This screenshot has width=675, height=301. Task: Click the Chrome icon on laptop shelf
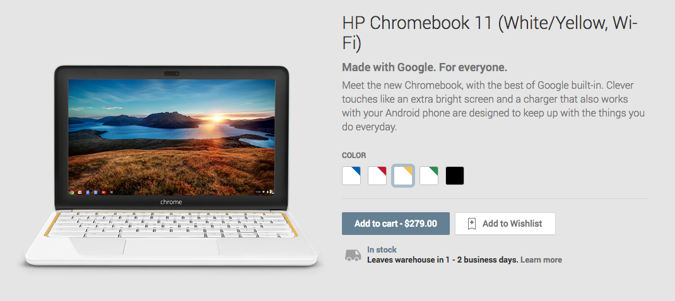[x=72, y=192]
